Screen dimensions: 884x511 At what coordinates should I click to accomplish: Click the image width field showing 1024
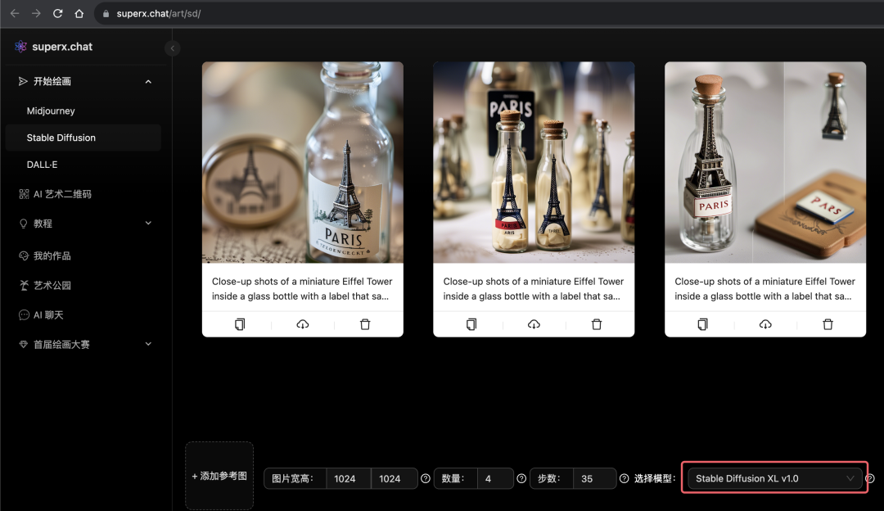[349, 478]
